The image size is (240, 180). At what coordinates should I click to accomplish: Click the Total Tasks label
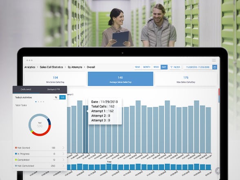click(21, 105)
